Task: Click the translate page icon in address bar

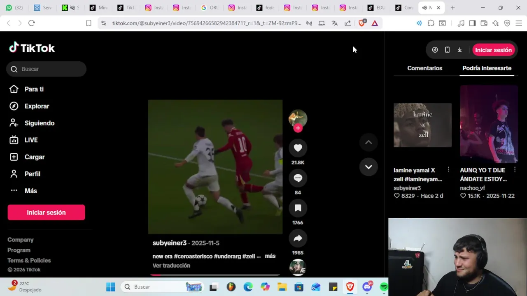Action: pyautogui.click(x=335, y=23)
